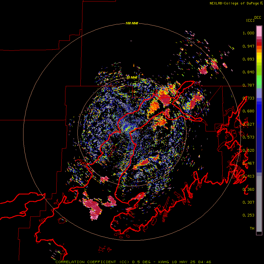This screenshot has height=264, width=264.
Task: Click the 50 NMI range ring label
Action: pyautogui.click(x=132, y=77)
